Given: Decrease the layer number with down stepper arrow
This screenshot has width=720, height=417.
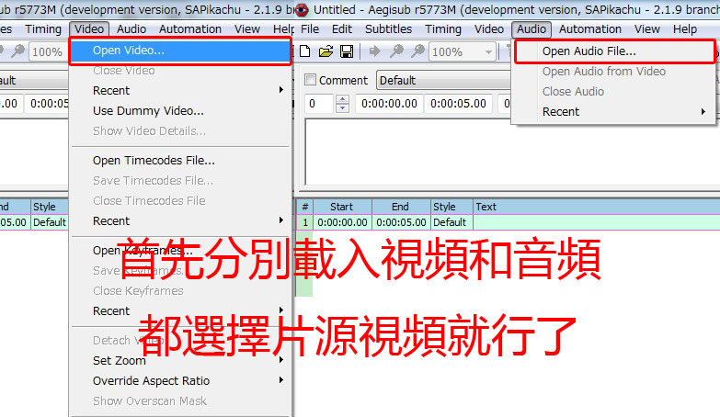Looking at the screenshot, I should point(342,108).
